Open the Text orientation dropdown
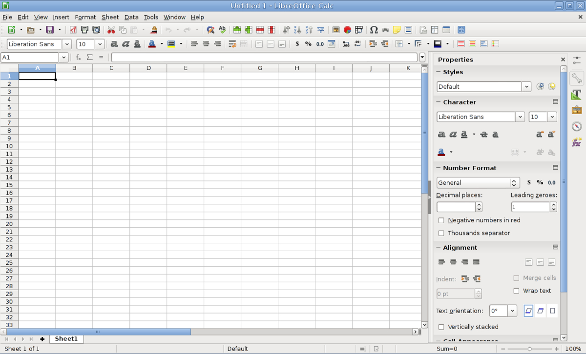 point(511,311)
